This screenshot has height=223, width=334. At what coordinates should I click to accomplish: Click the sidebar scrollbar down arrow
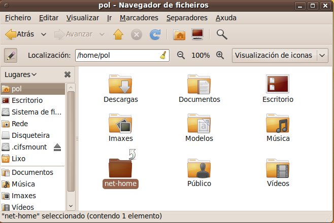pos(71,206)
